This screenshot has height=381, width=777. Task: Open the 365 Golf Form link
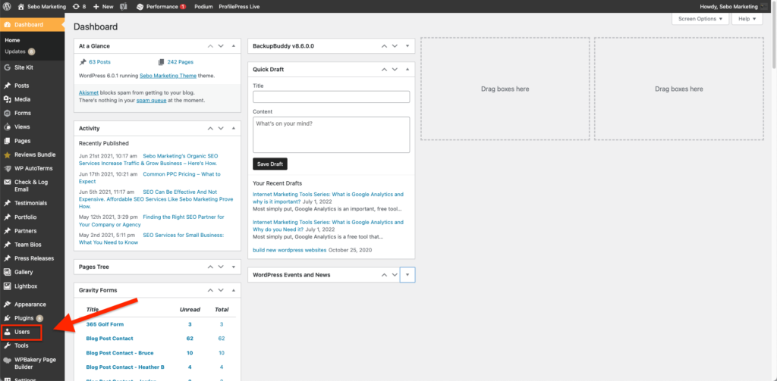click(105, 324)
